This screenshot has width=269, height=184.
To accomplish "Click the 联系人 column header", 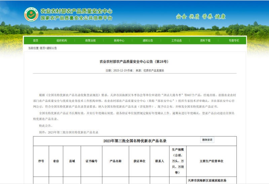I will click(159, 161).
